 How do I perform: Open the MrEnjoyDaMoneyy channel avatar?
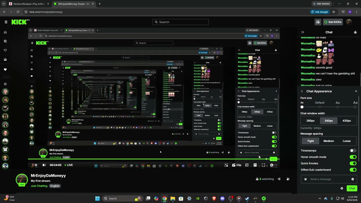(22, 180)
